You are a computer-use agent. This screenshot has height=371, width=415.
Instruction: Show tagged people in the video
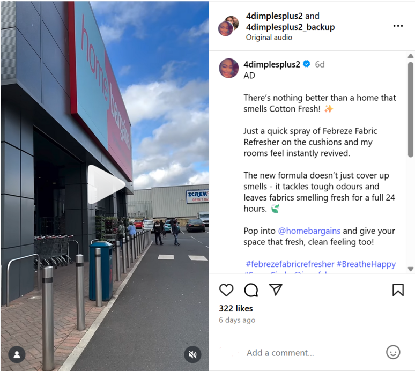click(17, 354)
